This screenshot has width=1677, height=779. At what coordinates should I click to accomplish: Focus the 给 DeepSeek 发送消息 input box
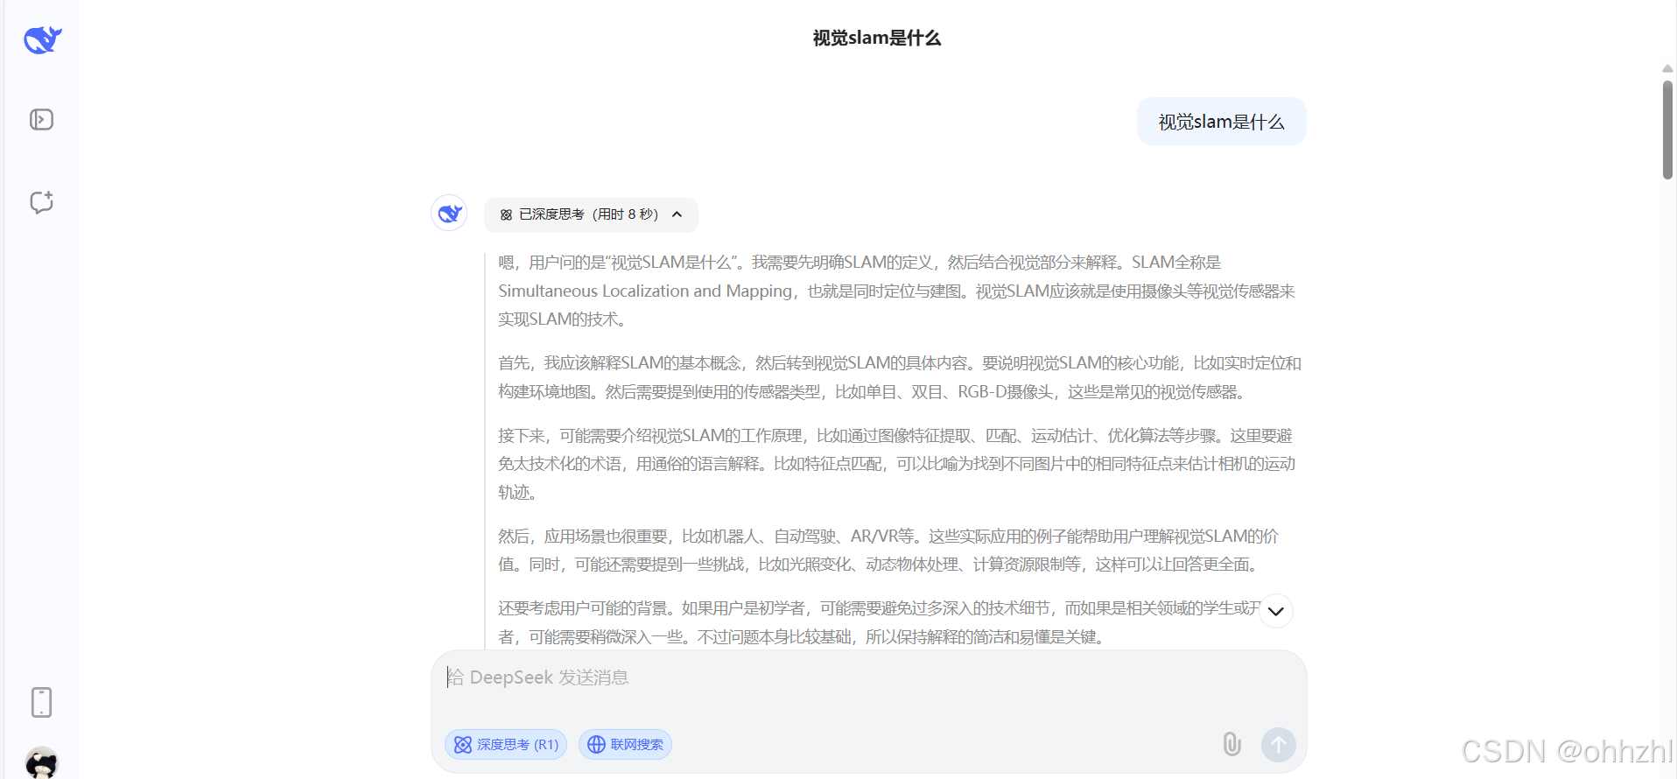pos(868,677)
